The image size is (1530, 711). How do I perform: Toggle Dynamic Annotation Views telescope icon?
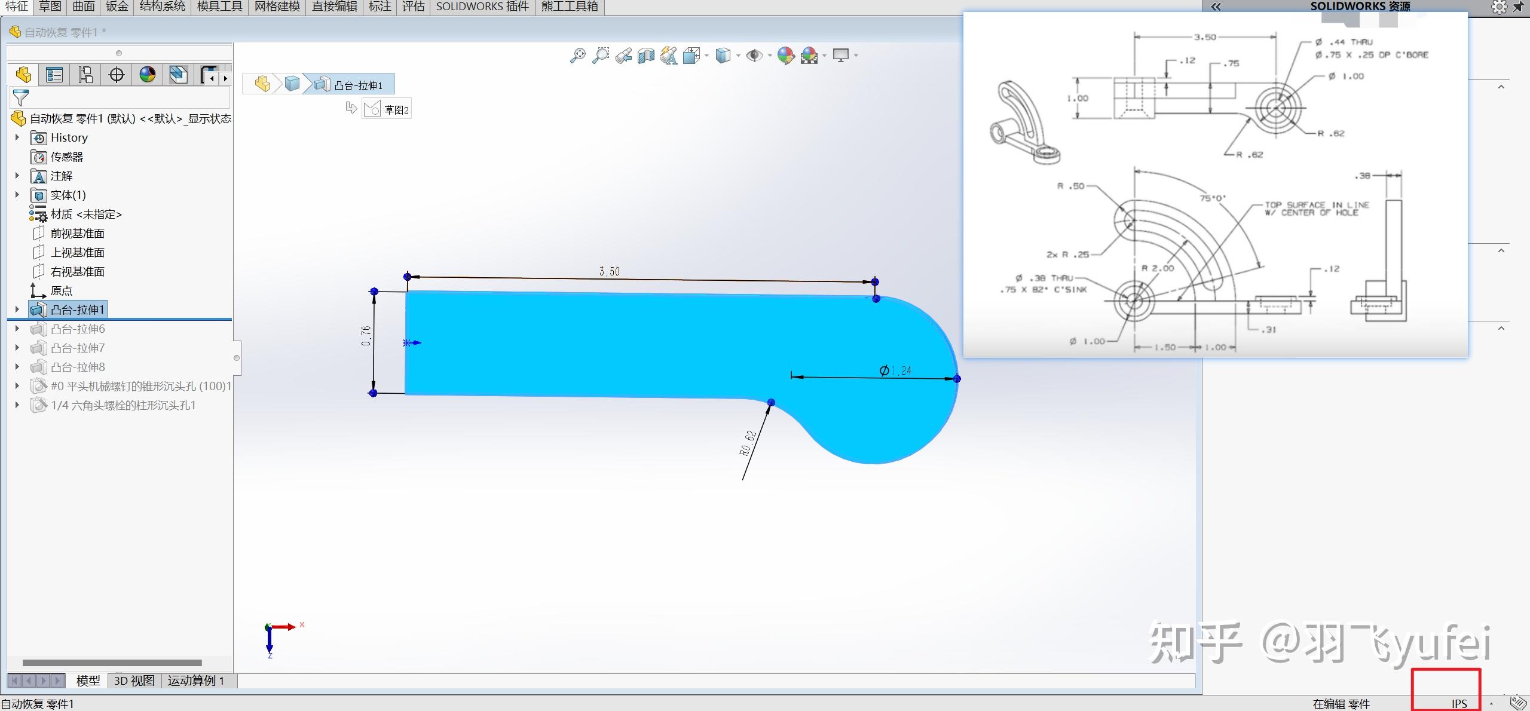click(x=669, y=55)
